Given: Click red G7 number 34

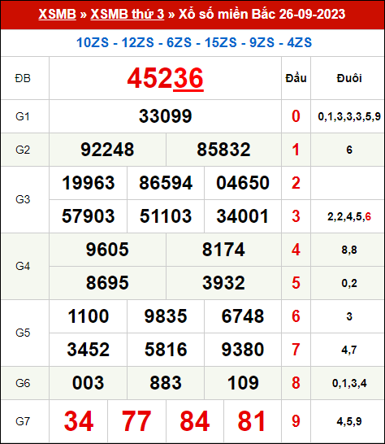Looking at the screenshot, I should [x=79, y=421].
